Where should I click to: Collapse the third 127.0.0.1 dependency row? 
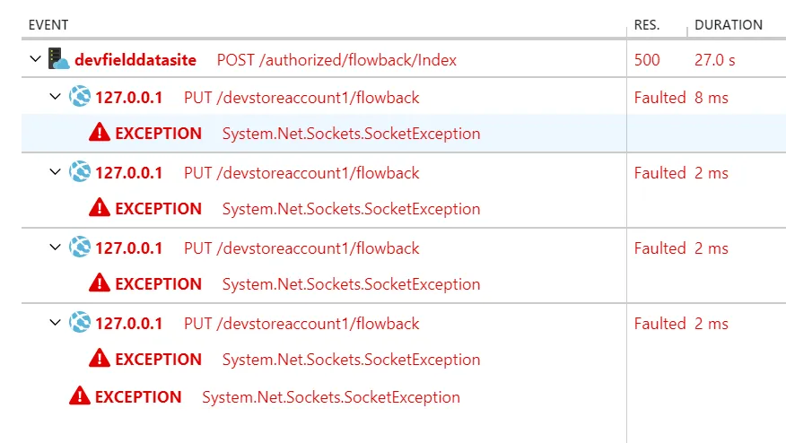point(55,248)
